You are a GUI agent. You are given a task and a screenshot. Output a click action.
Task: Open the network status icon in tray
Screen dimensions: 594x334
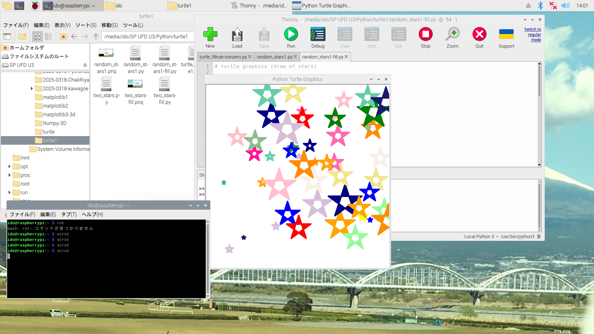coord(553,6)
